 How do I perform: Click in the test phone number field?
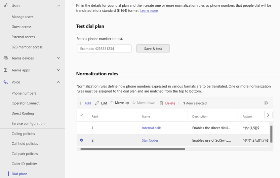104,48
